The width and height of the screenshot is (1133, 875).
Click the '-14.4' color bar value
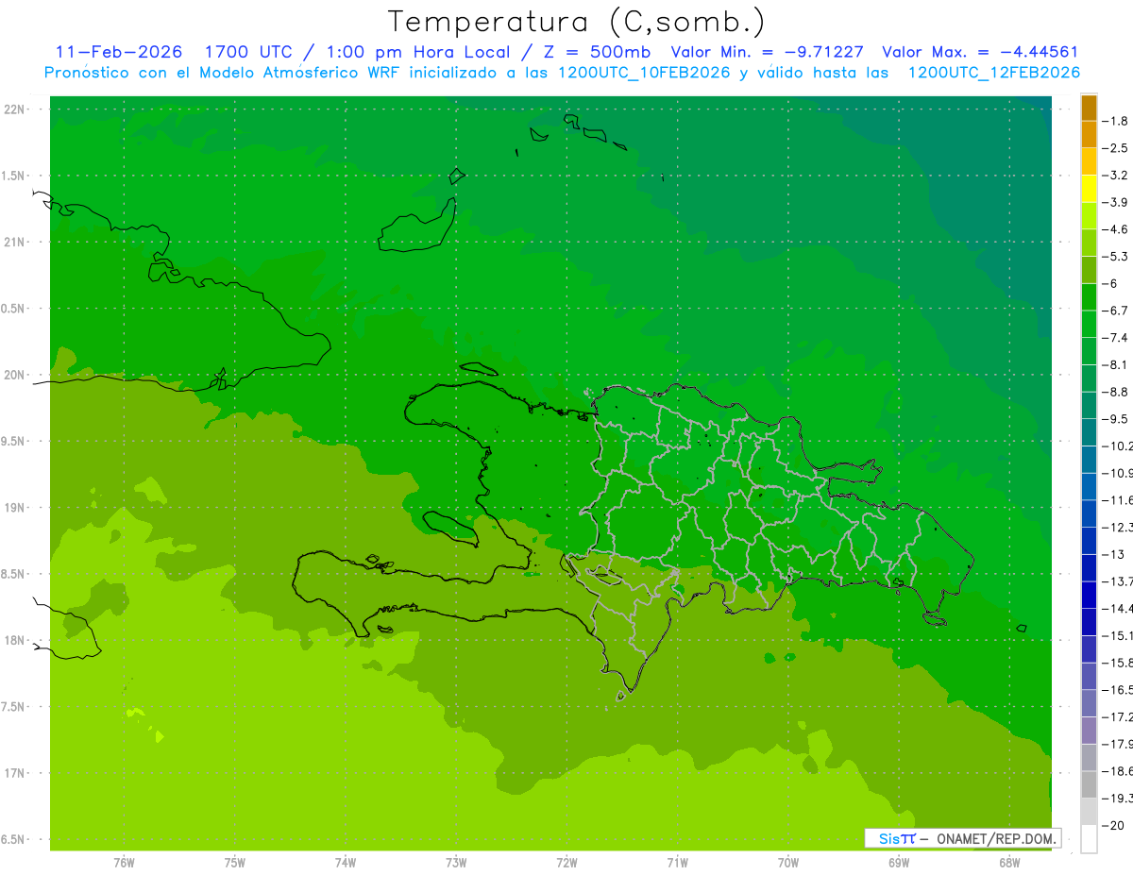click(1118, 609)
